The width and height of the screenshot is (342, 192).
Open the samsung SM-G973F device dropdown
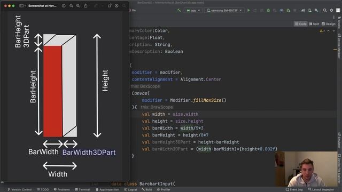click(224, 10)
